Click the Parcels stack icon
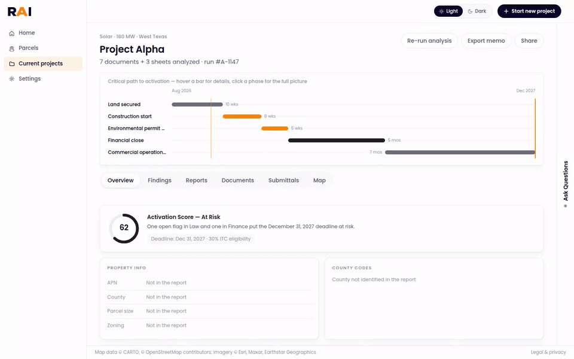 coord(12,48)
